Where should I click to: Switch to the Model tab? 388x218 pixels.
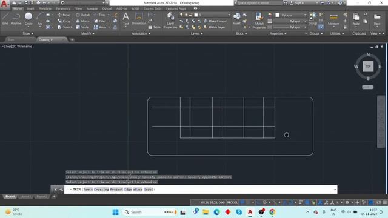10,196
